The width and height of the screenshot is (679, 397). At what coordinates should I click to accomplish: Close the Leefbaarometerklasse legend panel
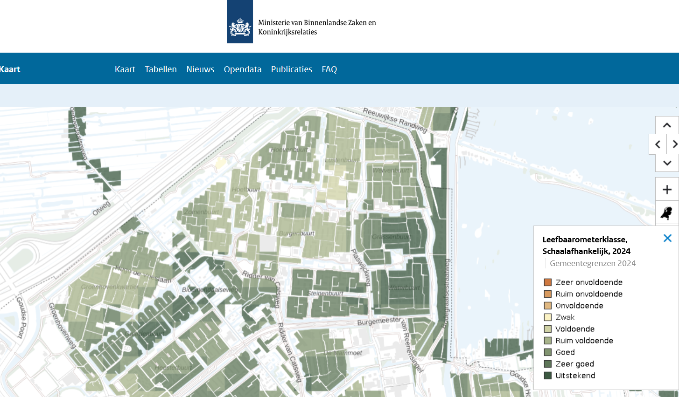click(667, 238)
